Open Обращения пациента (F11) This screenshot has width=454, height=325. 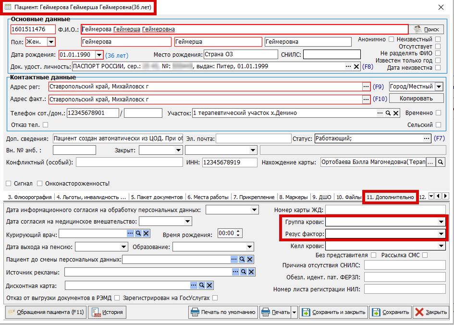46,312
